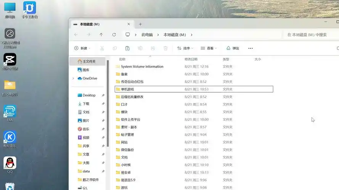Close the 本地磁盘 (M:) tab
Image resolution: width=339 pixels, height=190 pixels.
129,24
